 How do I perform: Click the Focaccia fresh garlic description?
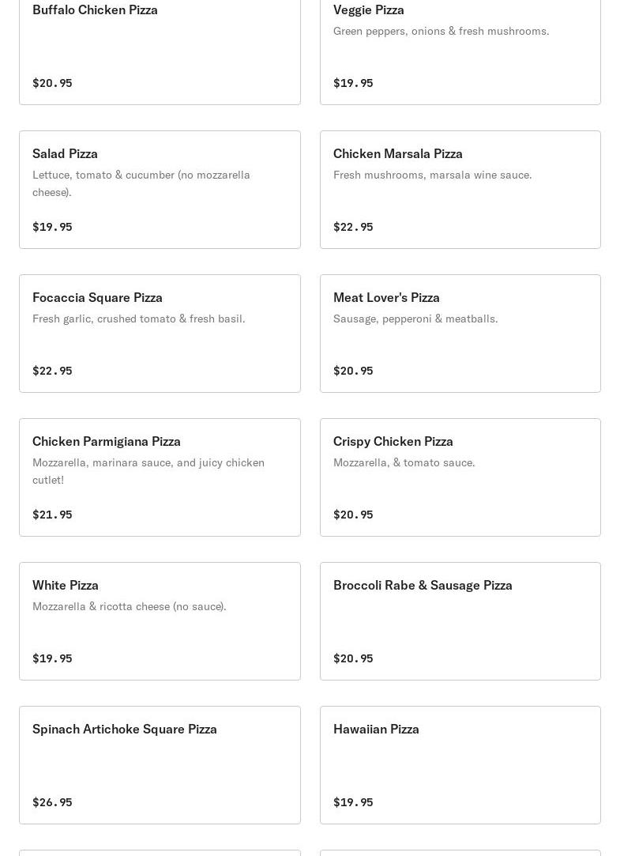coord(138,319)
